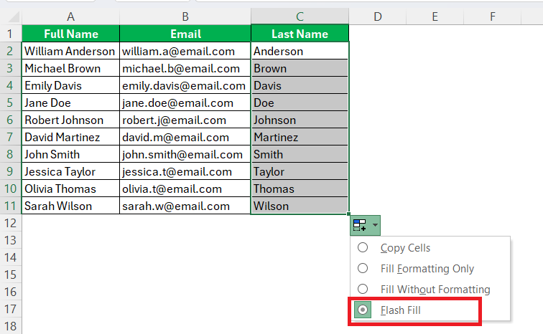543x334 pixels.
Task: Click the Smith cell in Last Name column
Action: tap(300, 154)
